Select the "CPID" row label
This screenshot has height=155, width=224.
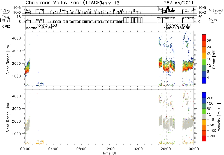(6, 27)
